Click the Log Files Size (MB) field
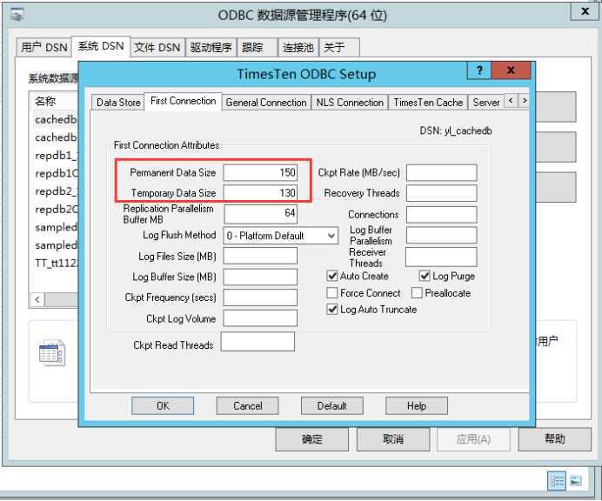This screenshot has width=602, height=501. pos(260,256)
